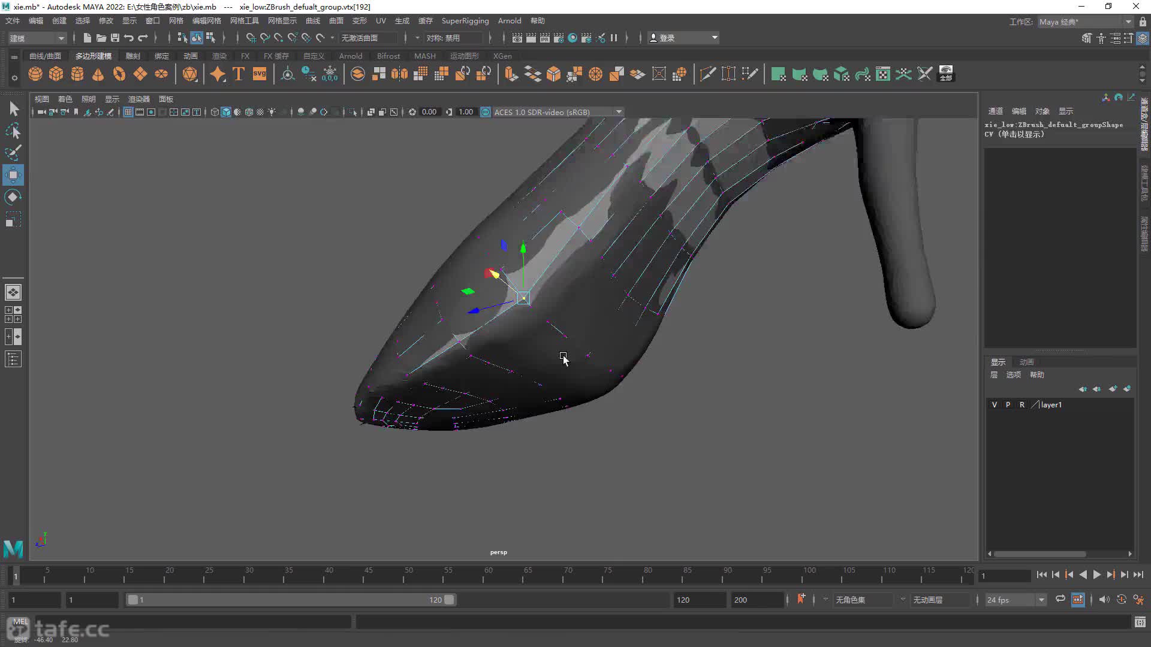Click the polygon cube shelf icon
Screen dimensions: 1151x647
(56, 74)
